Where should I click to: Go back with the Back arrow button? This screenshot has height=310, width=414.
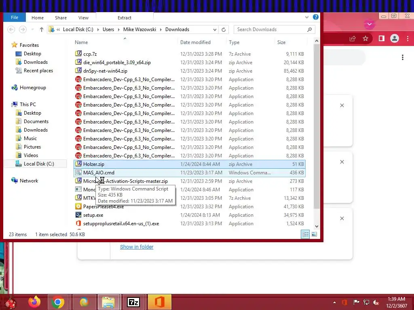pos(11,29)
